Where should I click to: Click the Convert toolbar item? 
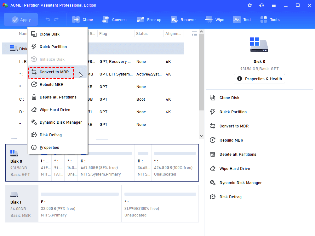click(115, 20)
